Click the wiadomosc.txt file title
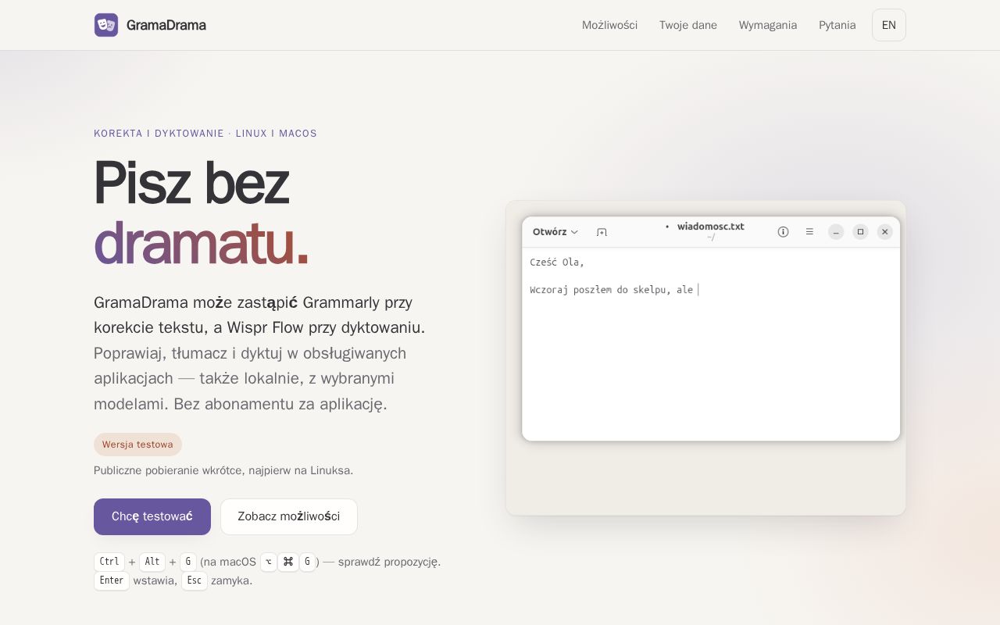Image resolution: width=1000 pixels, height=625 pixels. [710, 227]
